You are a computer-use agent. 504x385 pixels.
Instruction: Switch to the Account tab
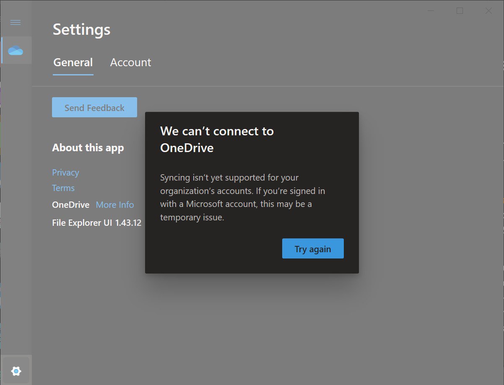[130, 62]
